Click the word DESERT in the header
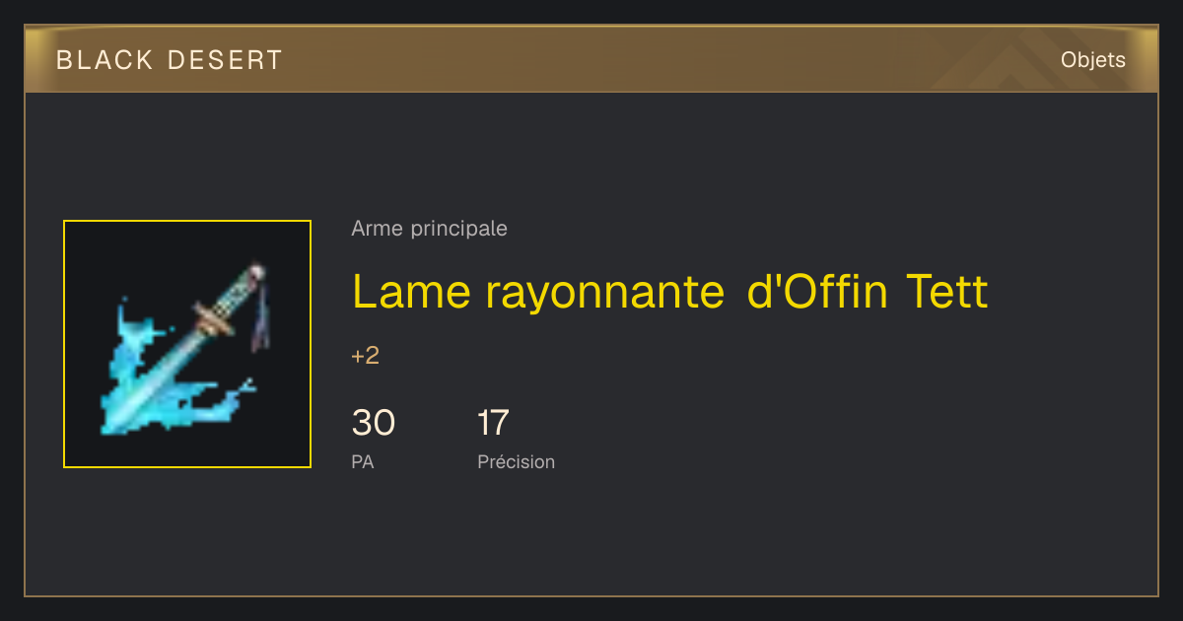Image resolution: width=1183 pixels, height=621 pixels. [x=226, y=60]
